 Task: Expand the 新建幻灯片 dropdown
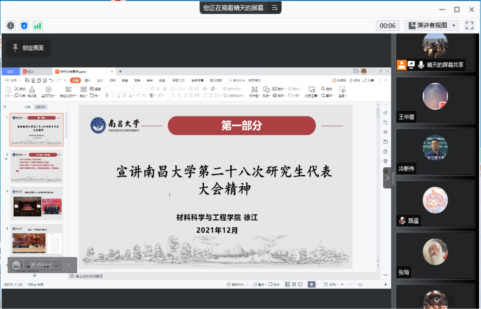[69, 96]
